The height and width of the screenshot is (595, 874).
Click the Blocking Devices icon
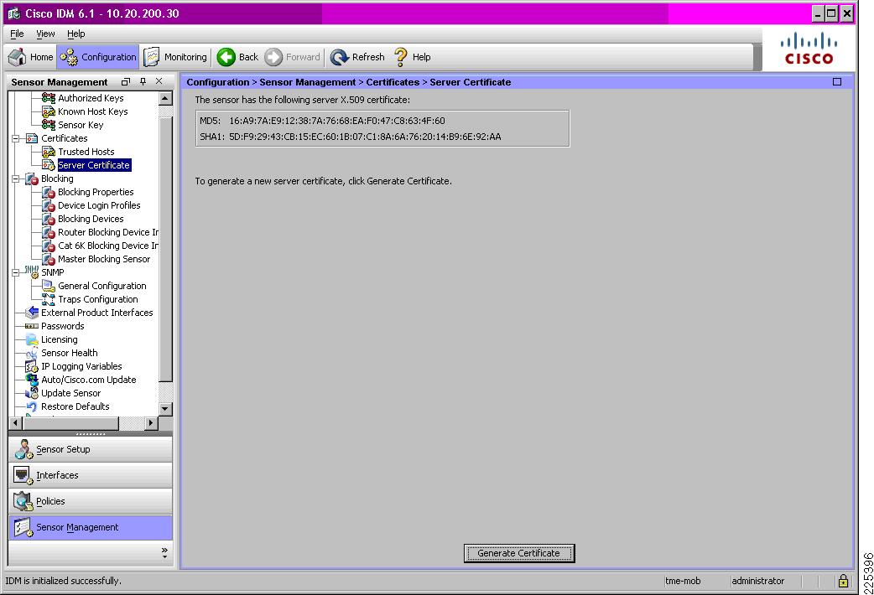click(x=49, y=219)
